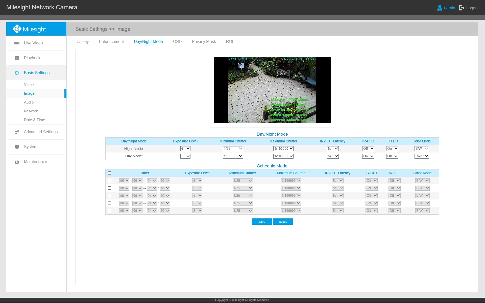The height and width of the screenshot is (303, 485).
Task: Click the Logout exit icon
Action: click(x=462, y=8)
